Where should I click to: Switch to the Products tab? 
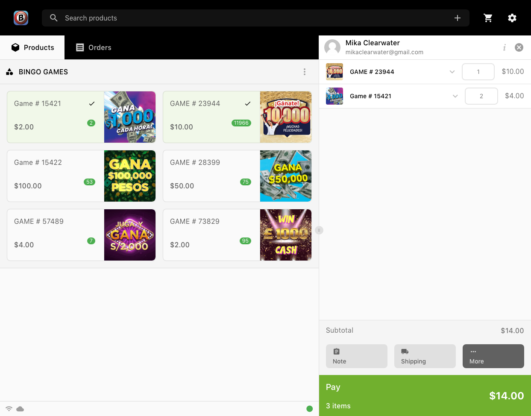click(32, 47)
